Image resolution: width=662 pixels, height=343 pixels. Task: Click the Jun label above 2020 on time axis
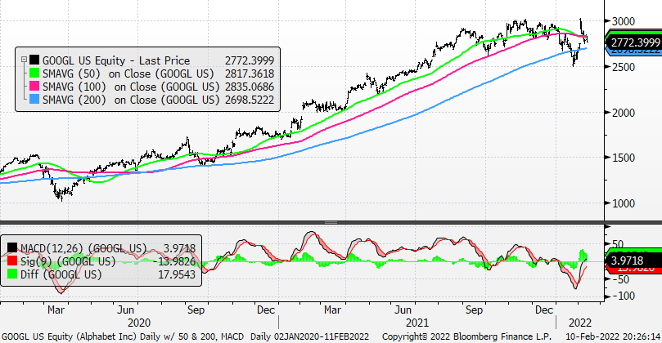tap(125, 310)
